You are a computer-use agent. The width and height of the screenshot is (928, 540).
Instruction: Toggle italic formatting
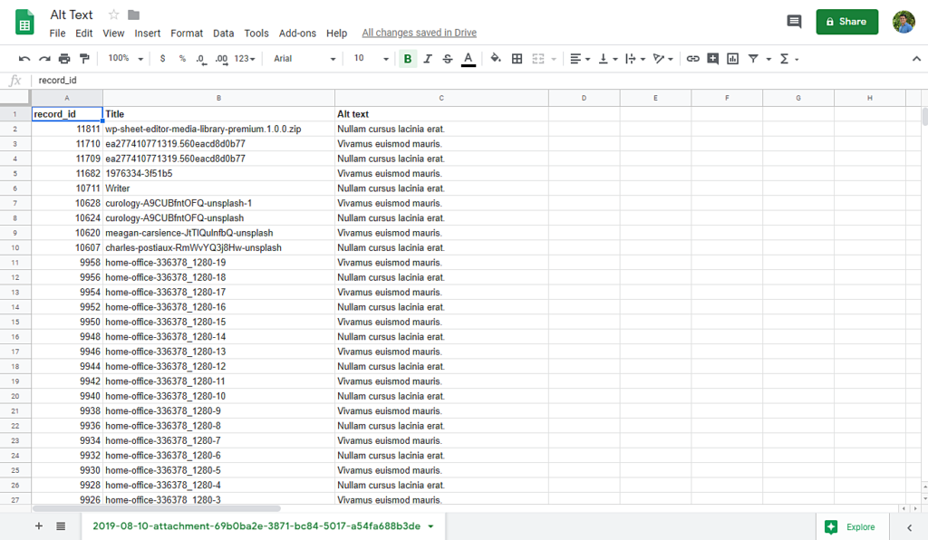428,59
